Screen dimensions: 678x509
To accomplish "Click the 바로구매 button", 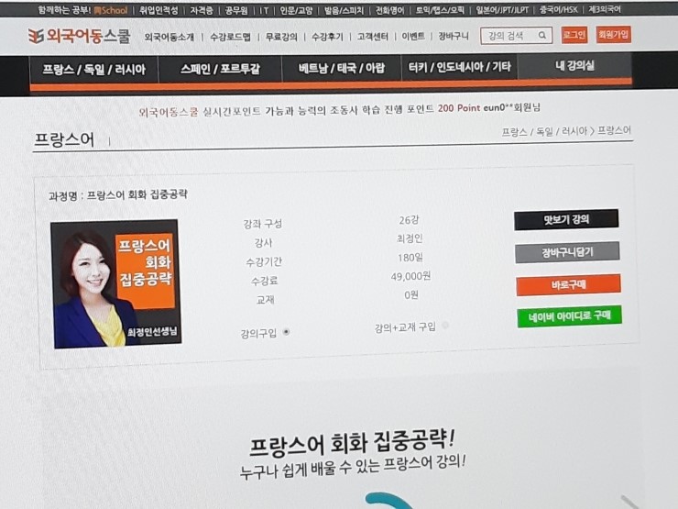I will 569,285.
